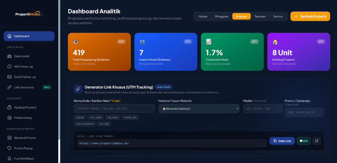
Task: Click the Push Notifikasi bell icon
Action: tap(10, 158)
